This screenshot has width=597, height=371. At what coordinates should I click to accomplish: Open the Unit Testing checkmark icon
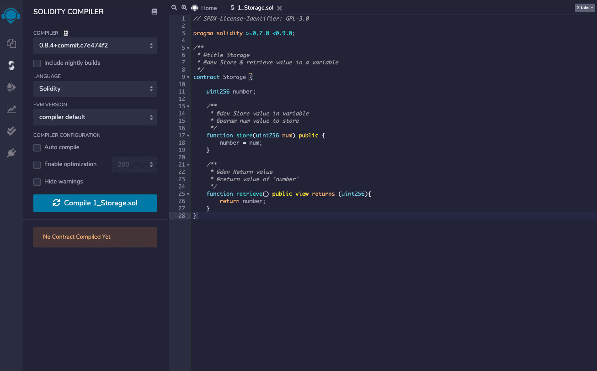pyautogui.click(x=11, y=131)
